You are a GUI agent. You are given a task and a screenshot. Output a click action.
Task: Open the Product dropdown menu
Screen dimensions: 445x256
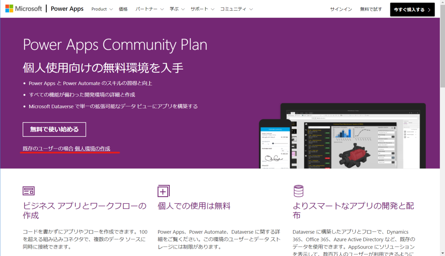pyautogui.click(x=102, y=9)
